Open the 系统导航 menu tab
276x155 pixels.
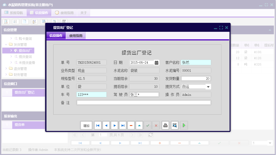point(14,13)
